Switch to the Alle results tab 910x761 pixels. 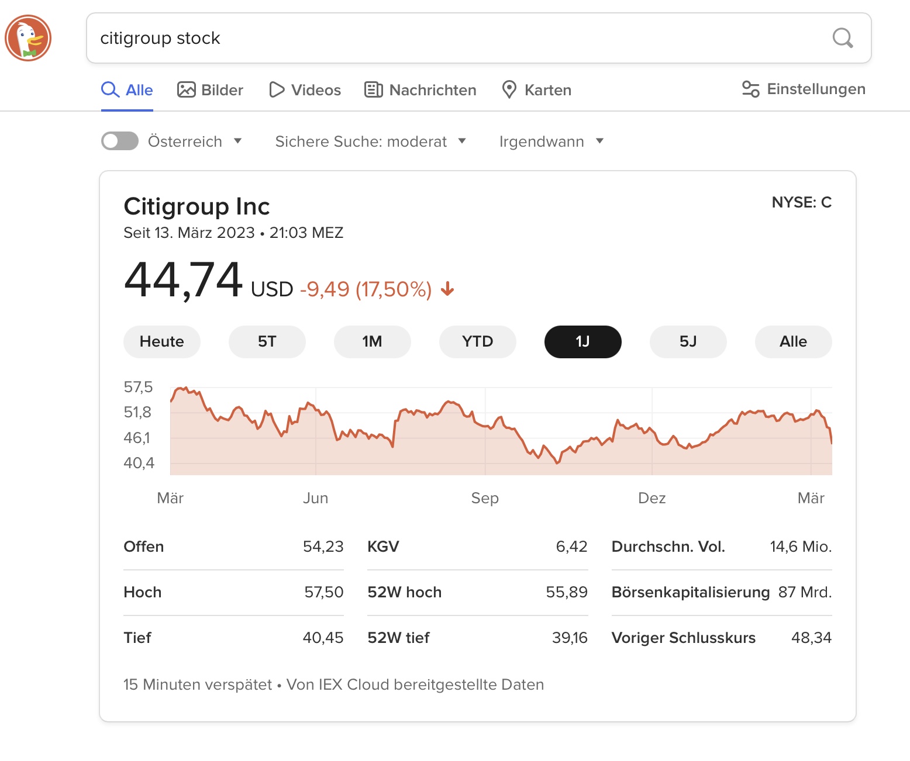pyautogui.click(x=127, y=90)
